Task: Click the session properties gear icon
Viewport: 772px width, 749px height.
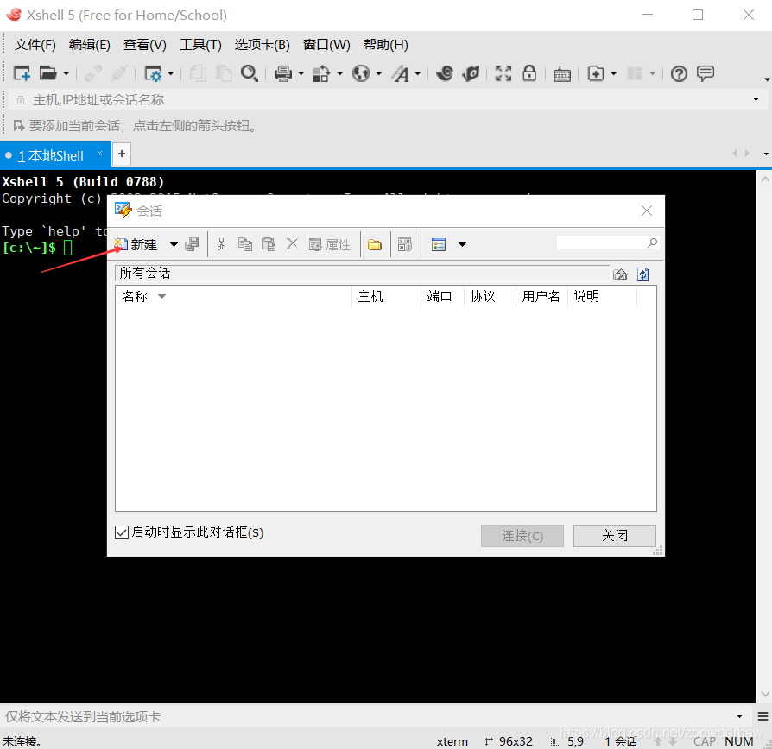Action: (153, 74)
